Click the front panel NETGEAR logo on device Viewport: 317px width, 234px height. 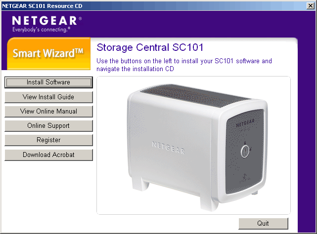(x=245, y=123)
